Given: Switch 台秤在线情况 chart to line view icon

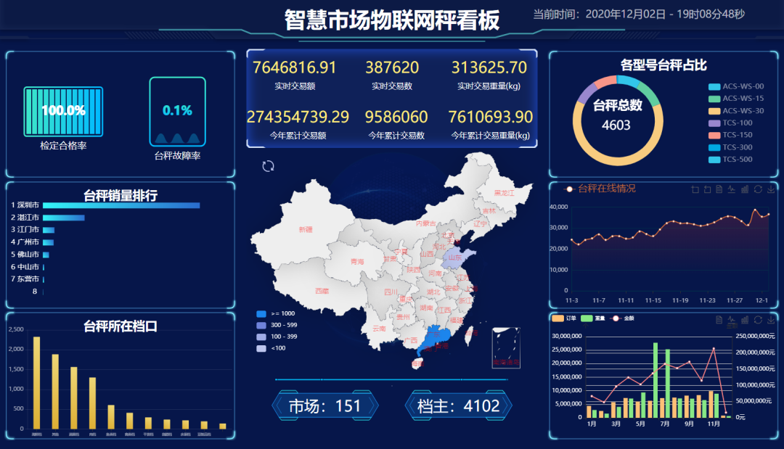Looking at the screenshot, I should point(732,189).
